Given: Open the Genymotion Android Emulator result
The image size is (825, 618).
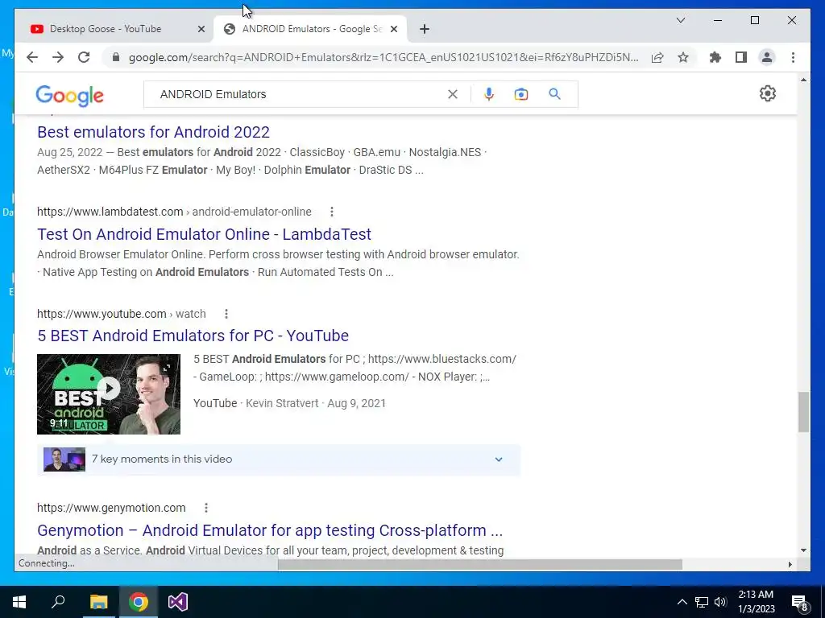Looking at the screenshot, I should pyautogui.click(x=270, y=530).
